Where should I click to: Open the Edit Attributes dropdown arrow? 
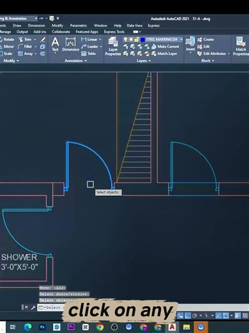pos(229,54)
